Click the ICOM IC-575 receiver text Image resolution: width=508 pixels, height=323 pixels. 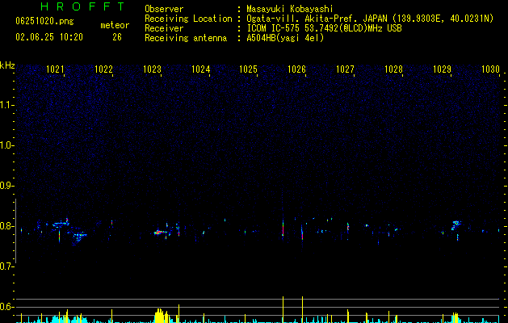(324, 28)
